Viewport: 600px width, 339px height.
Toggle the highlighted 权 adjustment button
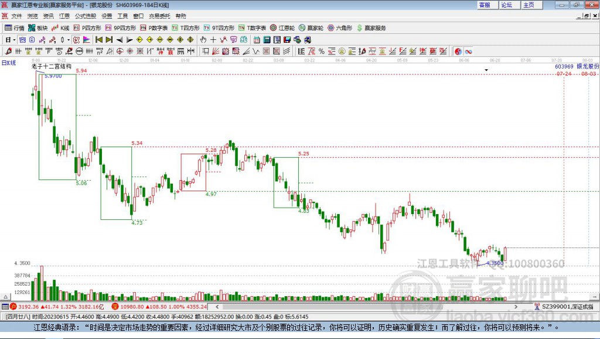(77, 40)
